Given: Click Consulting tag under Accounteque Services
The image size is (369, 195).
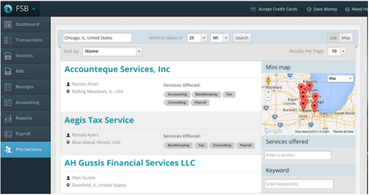Looking at the screenshot, I should [x=176, y=102].
